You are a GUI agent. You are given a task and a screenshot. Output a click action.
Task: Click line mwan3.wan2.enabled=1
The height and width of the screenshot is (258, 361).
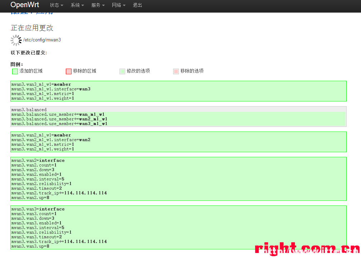coord(36,174)
